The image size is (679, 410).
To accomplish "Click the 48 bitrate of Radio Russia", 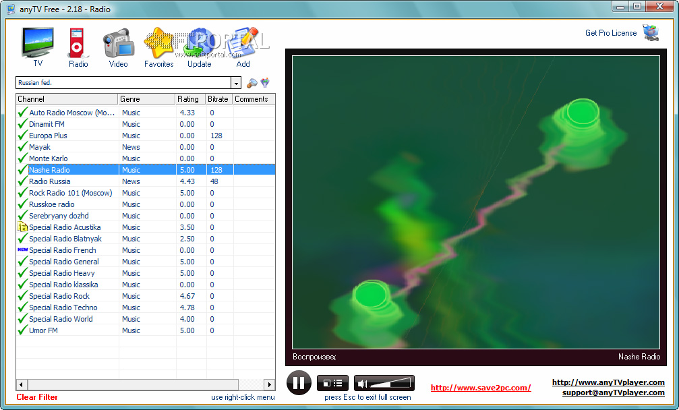I will (x=214, y=181).
